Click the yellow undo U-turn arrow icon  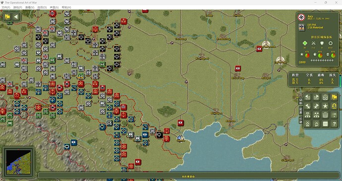coord(334,106)
